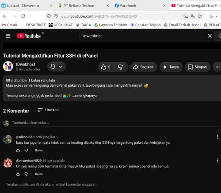Like the video with thumbs up
The image size is (221, 193).
coord(106,67)
